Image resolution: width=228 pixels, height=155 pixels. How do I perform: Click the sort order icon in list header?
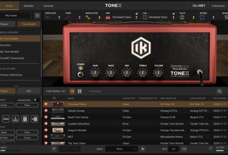click(x=54, y=98)
